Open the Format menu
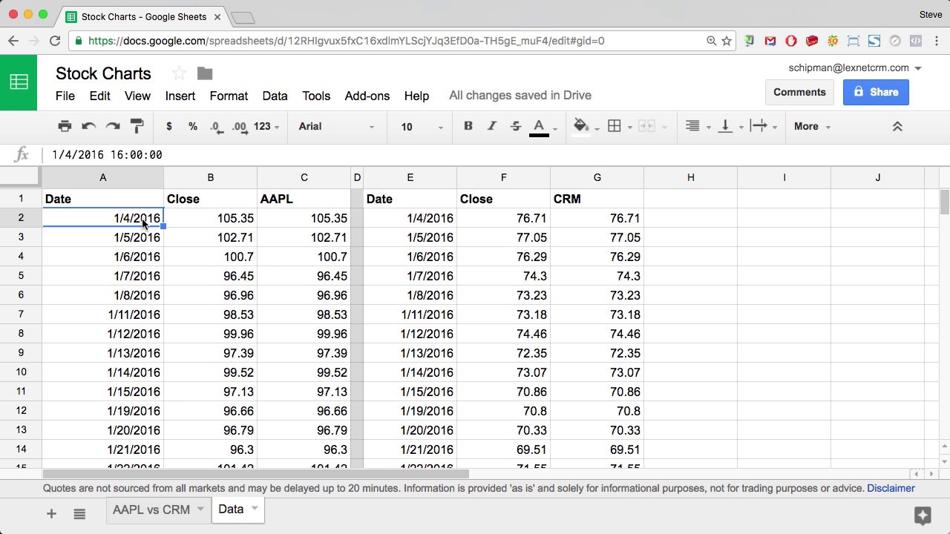 (x=229, y=96)
